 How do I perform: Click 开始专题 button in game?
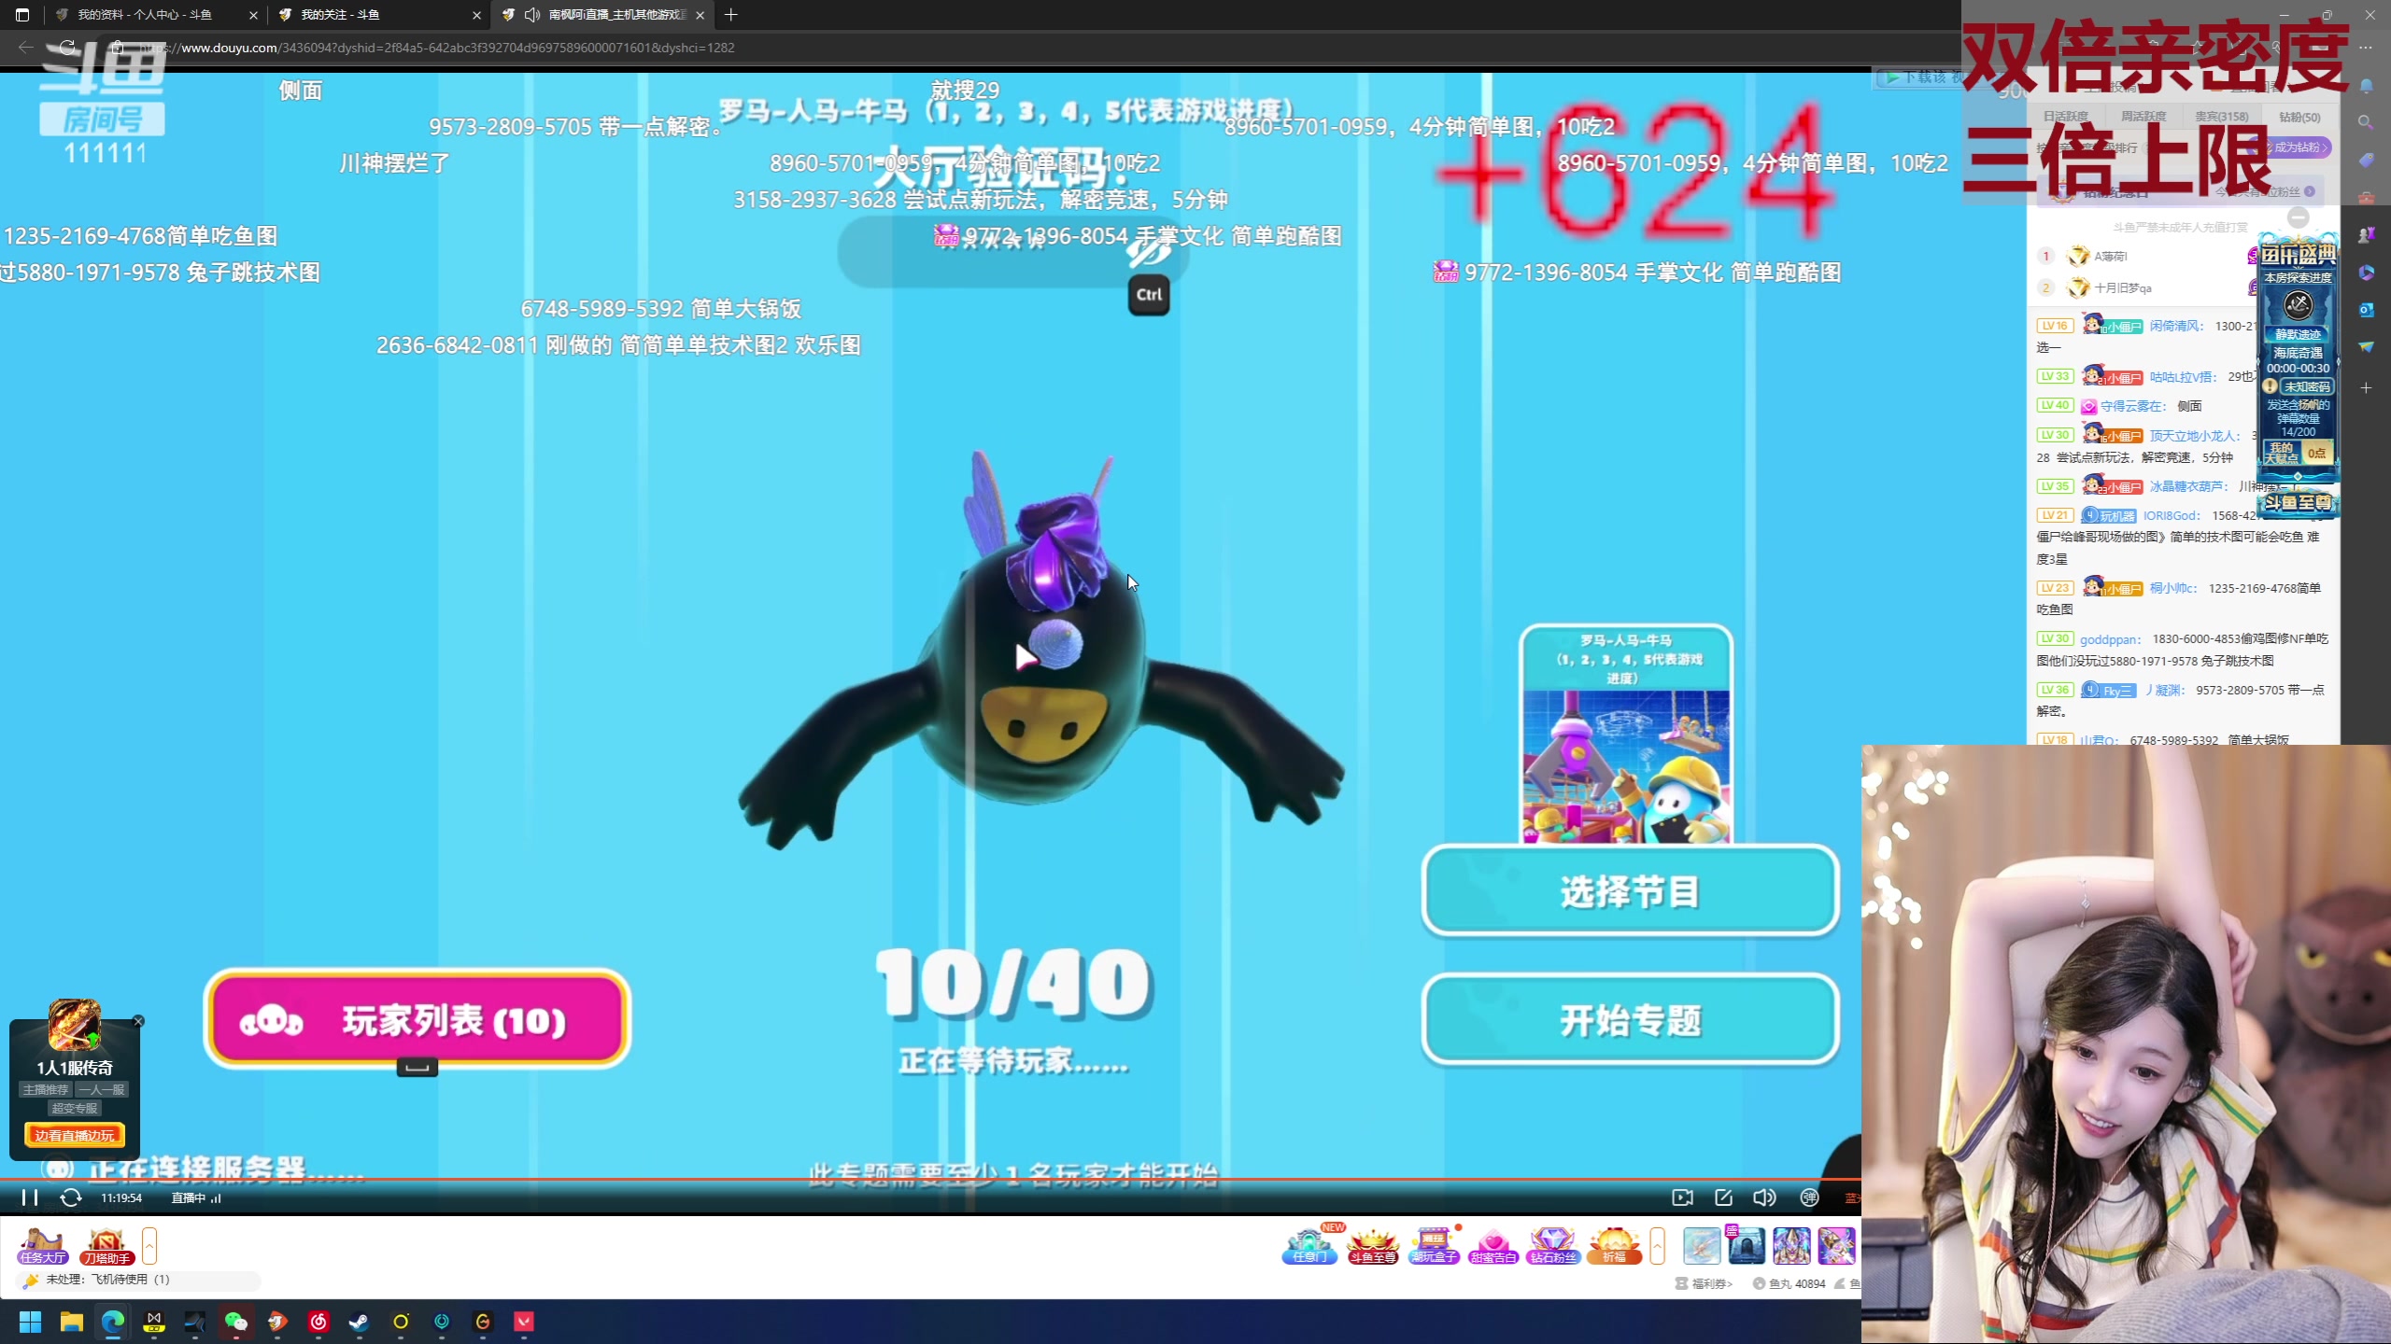[x=1630, y=1019]
